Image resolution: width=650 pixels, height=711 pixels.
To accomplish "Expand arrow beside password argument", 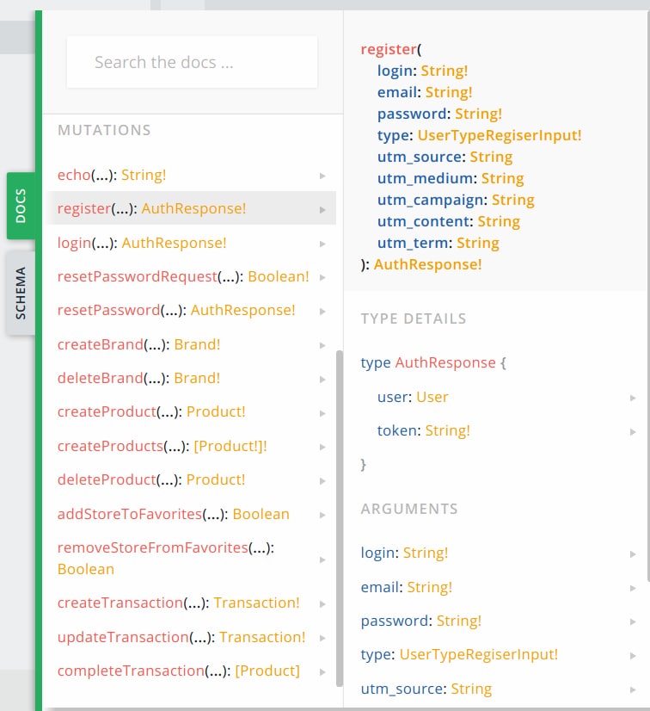I will tap(633, 621).
